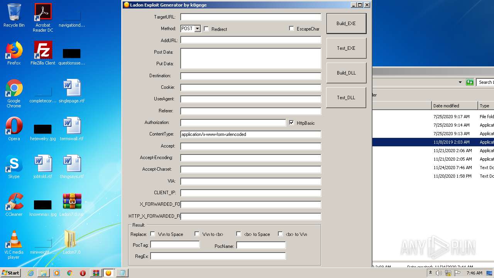Switch to the Notepad taskbar button

coord(122,273)
